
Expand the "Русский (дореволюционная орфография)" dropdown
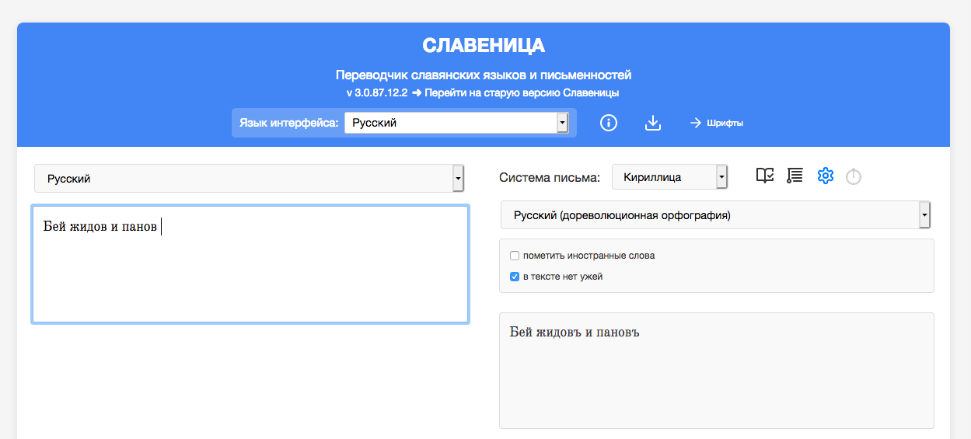716,215
